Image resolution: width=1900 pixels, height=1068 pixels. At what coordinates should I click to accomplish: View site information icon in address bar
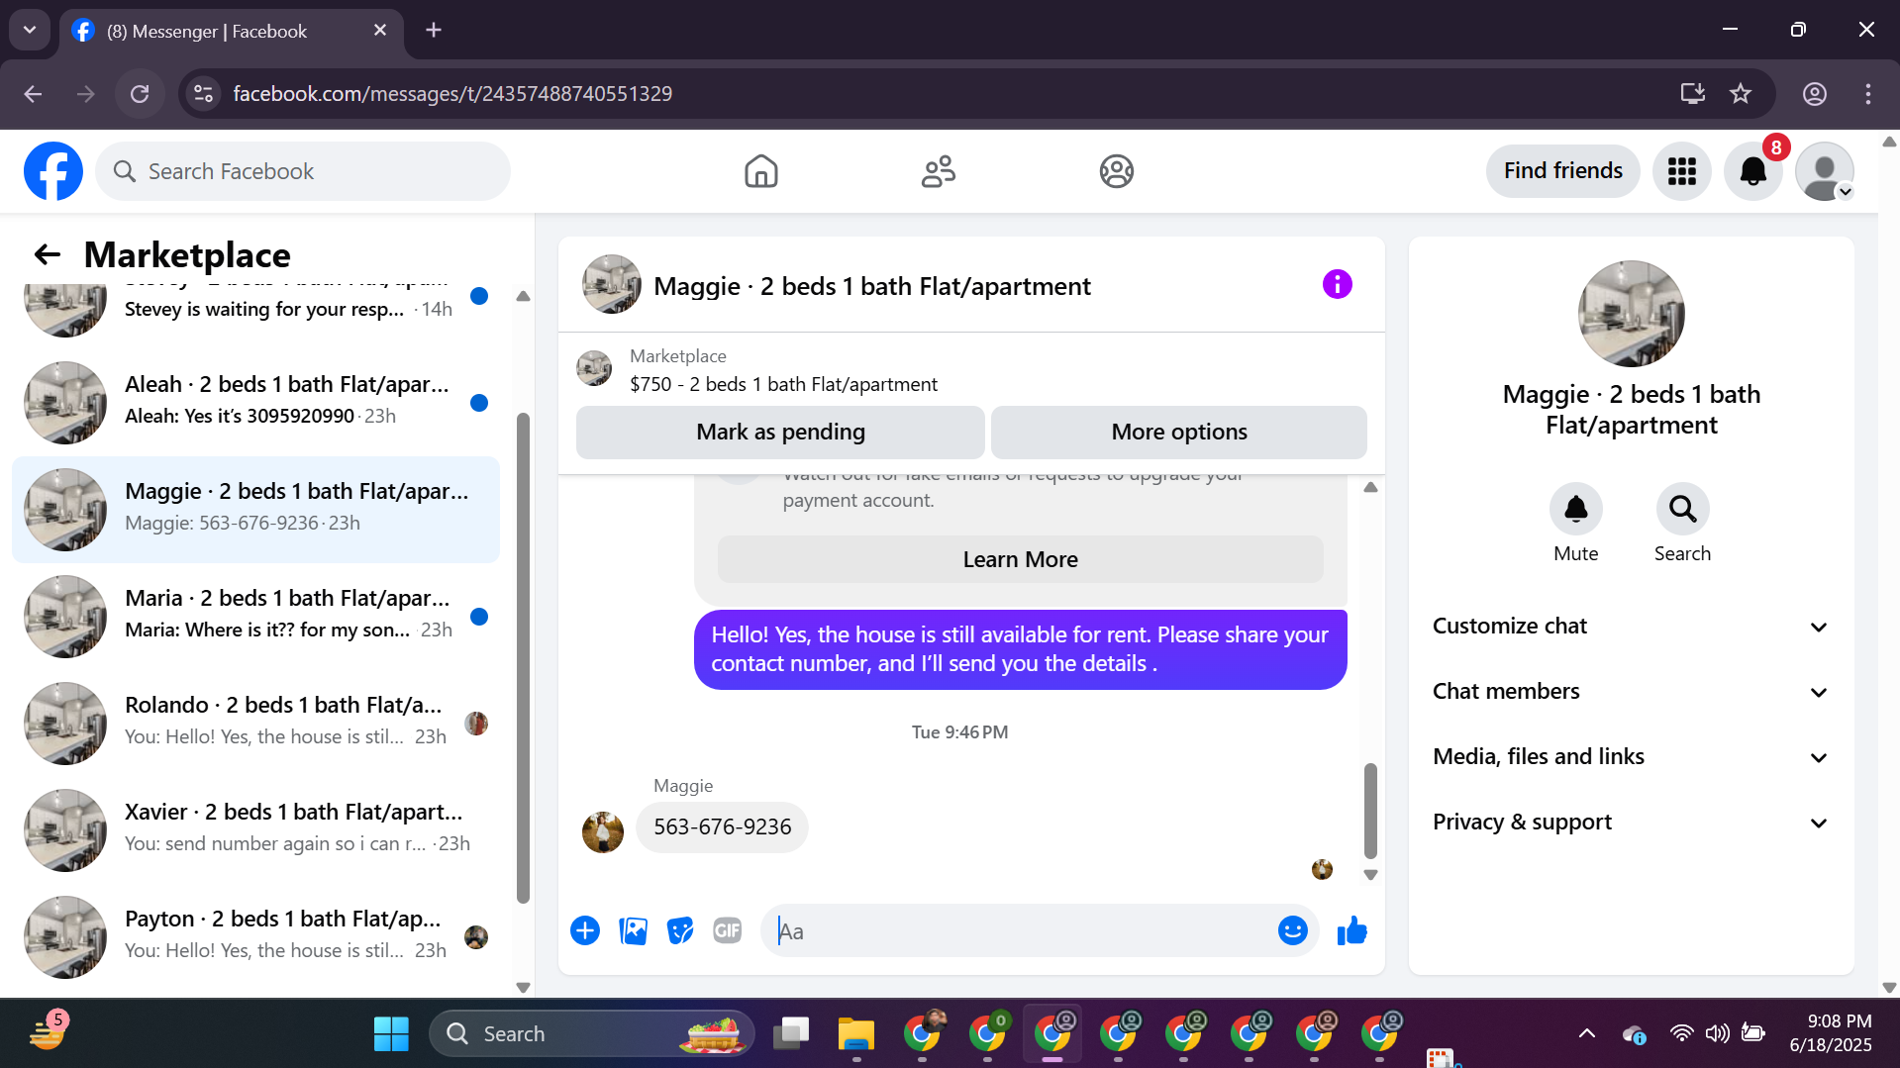pyautogui.click(x=203, y=93)
